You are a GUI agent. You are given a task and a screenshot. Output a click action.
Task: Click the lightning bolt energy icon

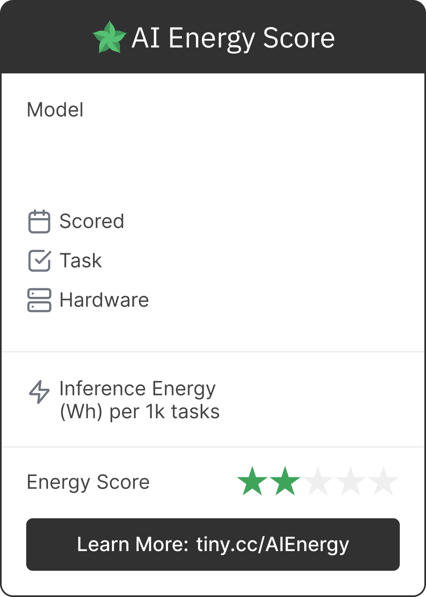point(39,392)
